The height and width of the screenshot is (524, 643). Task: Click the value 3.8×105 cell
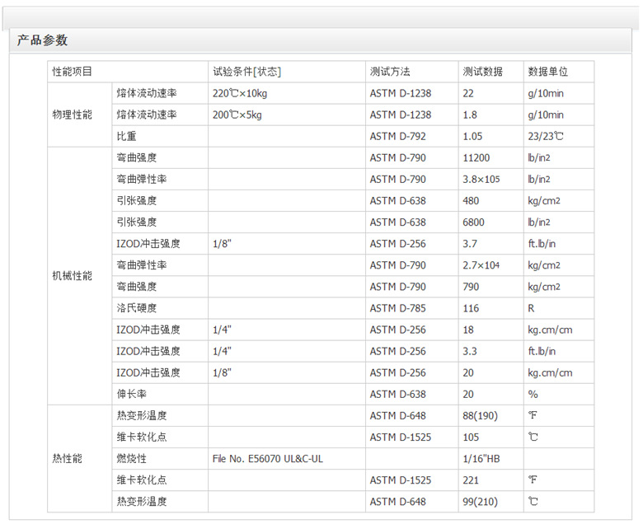pos(490,180)
